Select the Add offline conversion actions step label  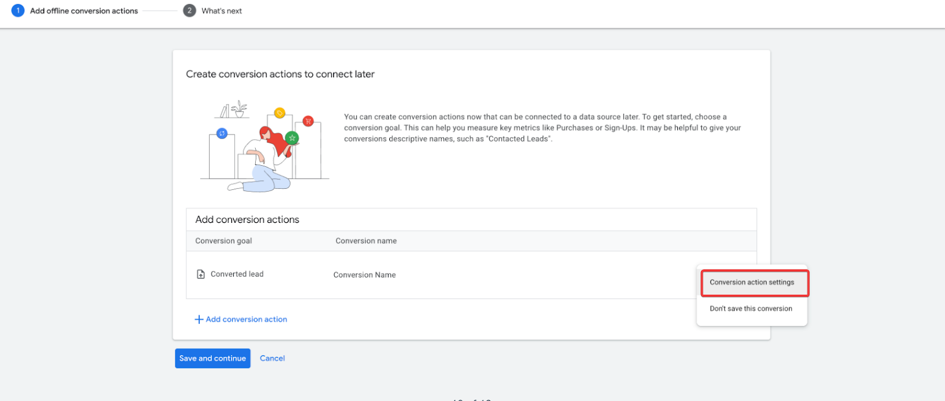(84, 11)
